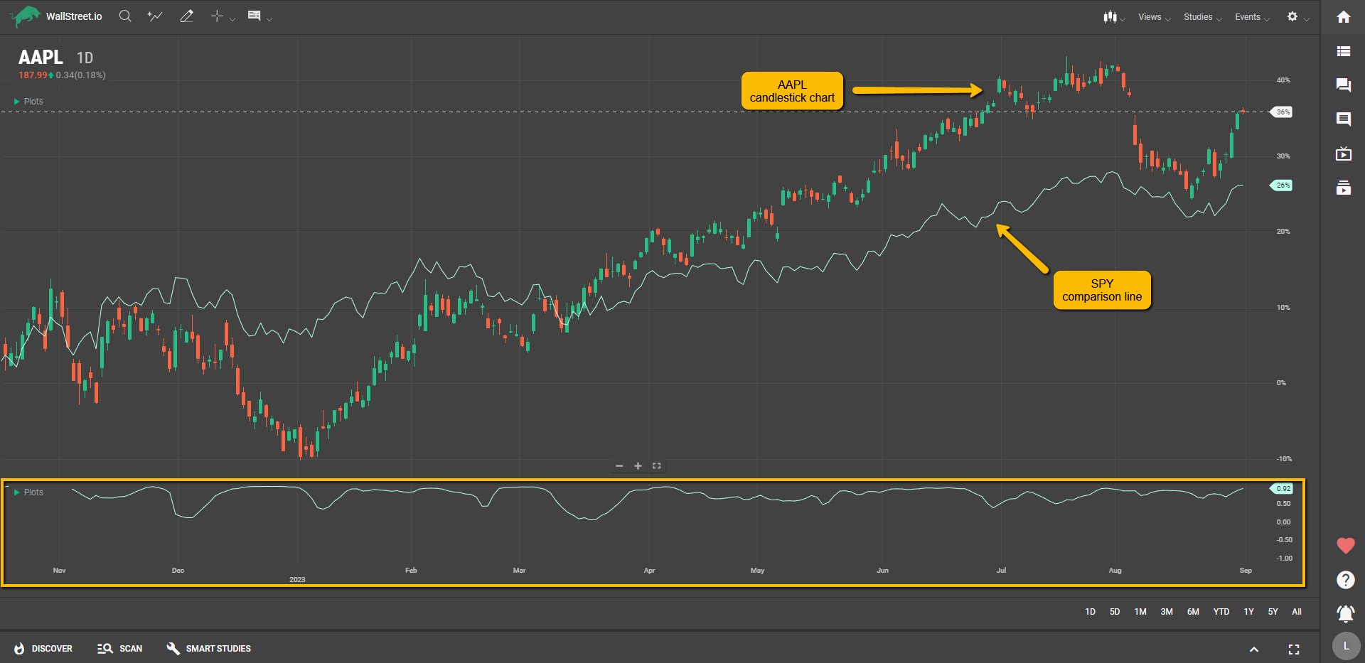Select the 1Y time range
This screenshot has height=663, width=1365.
(x=1249, y=612)
